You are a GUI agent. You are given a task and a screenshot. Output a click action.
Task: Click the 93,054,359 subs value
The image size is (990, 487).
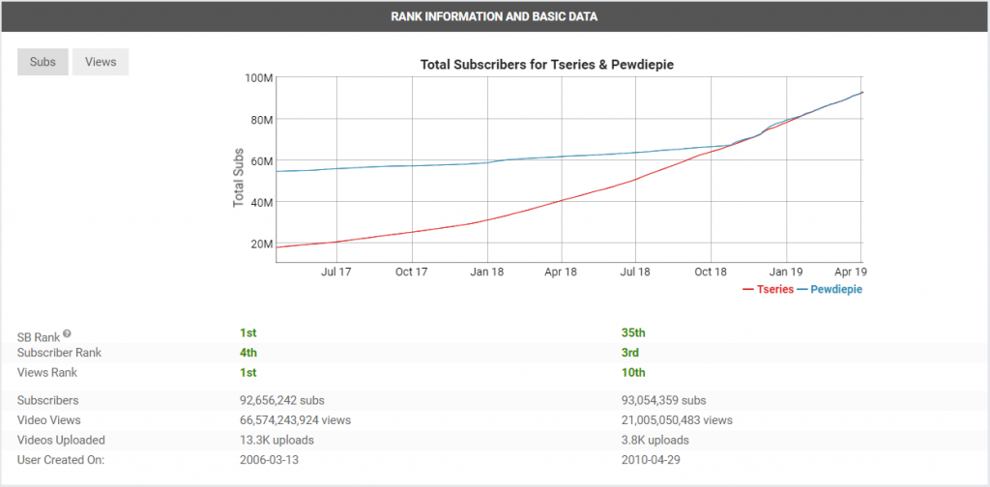click(663, 401)
